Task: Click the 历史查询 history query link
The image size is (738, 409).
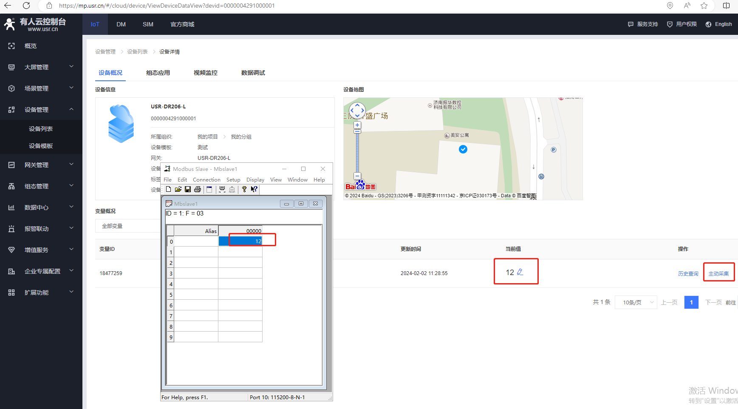Action: click(x=688, y=273)
